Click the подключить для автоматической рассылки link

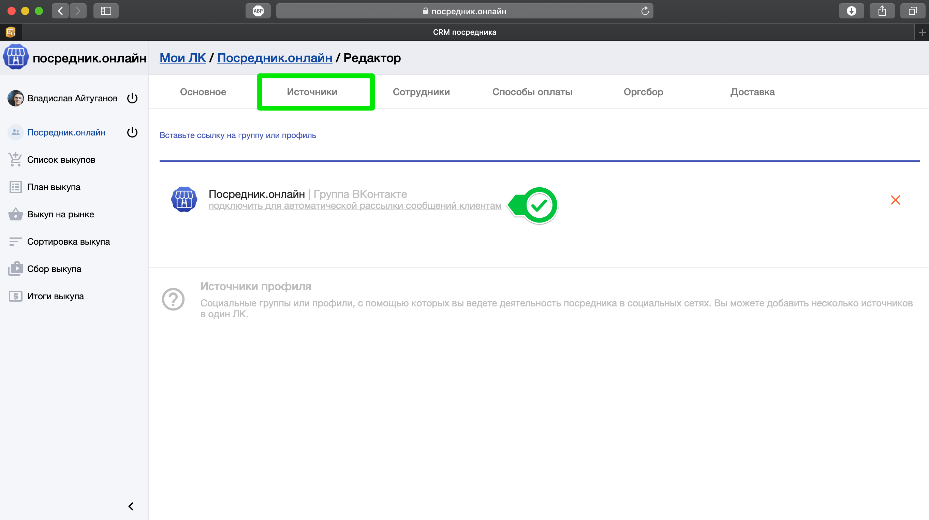click(x=355, y=206)
